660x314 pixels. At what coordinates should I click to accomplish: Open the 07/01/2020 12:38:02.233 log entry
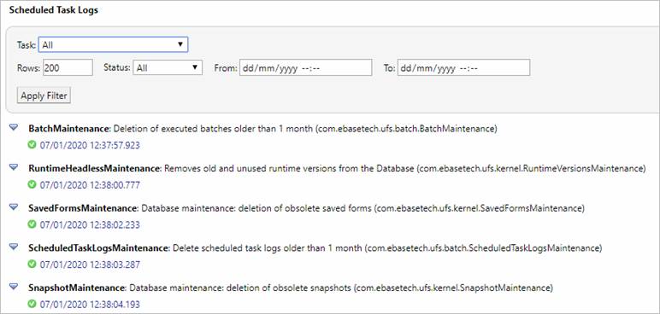90,225
